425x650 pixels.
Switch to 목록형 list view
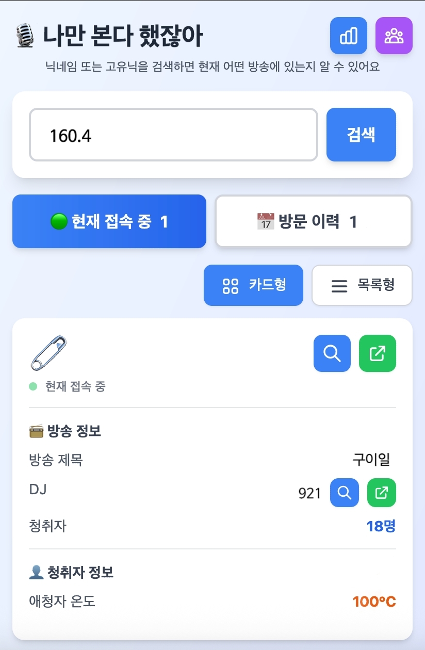(x=362, y=285)
